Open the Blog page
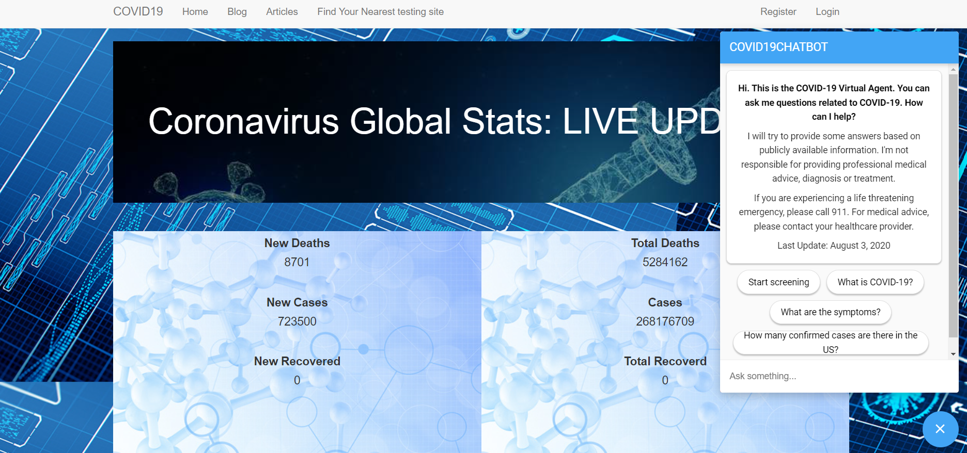This screenshot has height=453, width=967. 237,11
